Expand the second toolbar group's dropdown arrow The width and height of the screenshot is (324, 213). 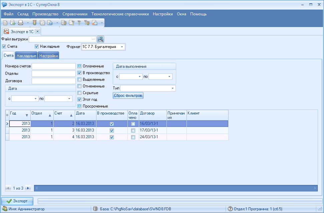coord(57,23)
